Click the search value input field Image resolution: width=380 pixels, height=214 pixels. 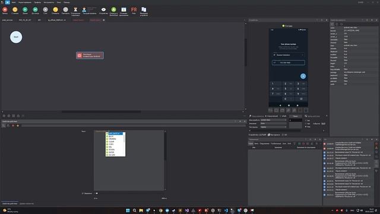tap(273, 124)
